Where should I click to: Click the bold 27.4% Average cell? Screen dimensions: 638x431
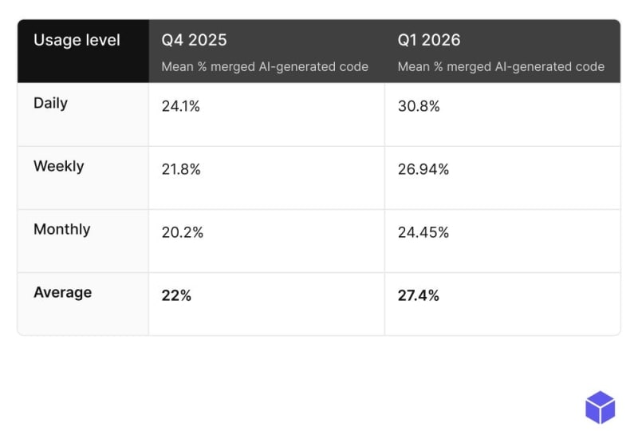click(x=418, y=295)
